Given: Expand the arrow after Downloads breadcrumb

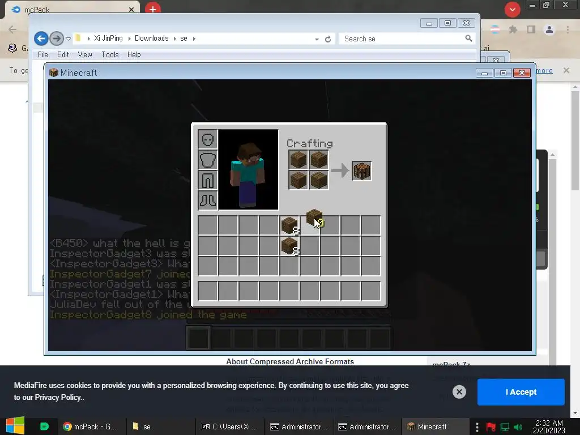Looking at the screenshot, I should pyautogui.click(x=174, y=39).
